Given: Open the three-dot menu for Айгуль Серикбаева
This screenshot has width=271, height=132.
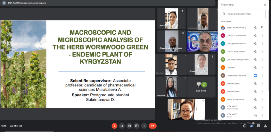Looking at the screenshot, I should (x=262, y=36).
